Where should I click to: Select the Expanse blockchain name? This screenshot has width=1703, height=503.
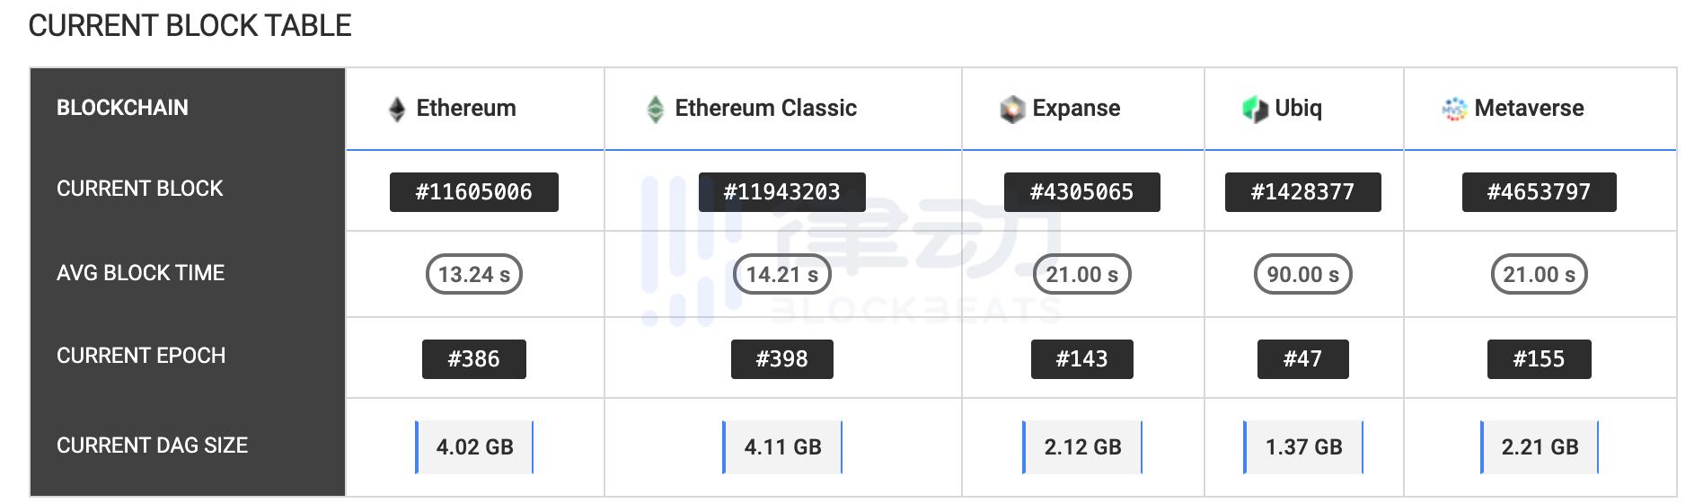click(x=1076, y=109)
